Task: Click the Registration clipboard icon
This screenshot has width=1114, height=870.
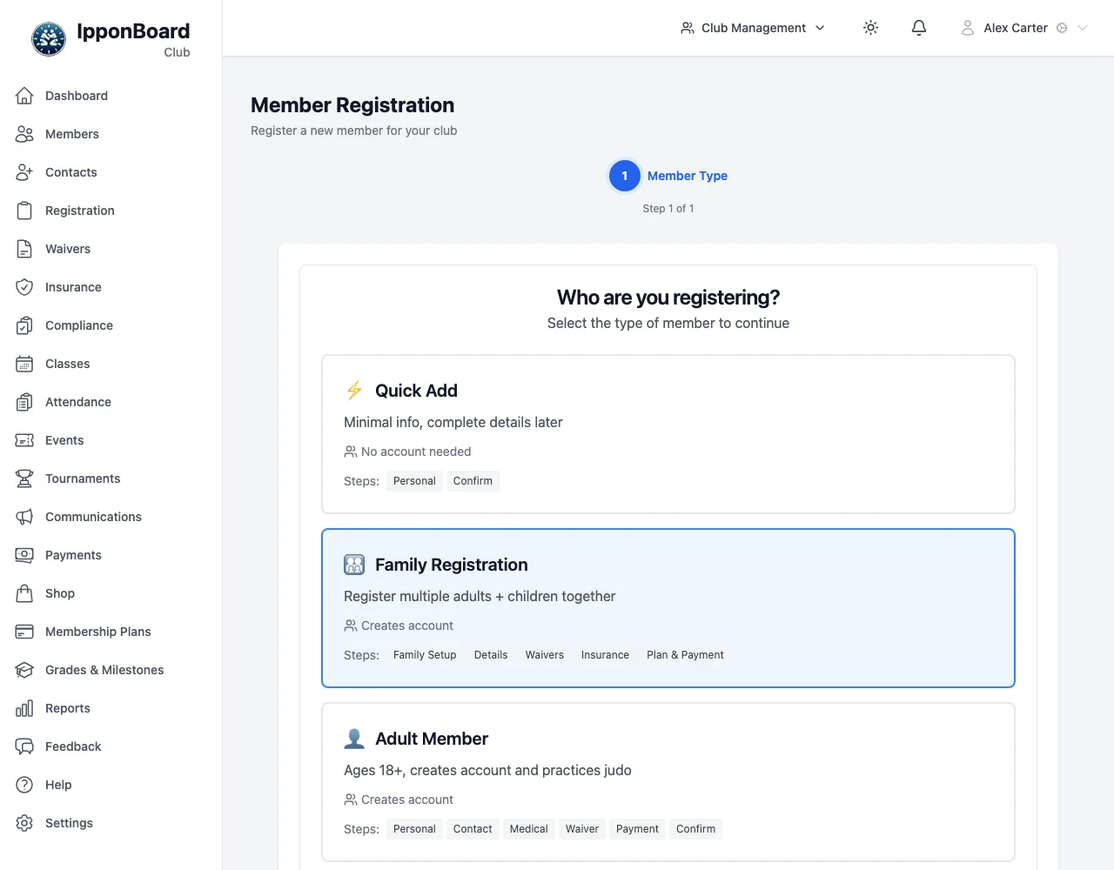Action: [24, 211]
